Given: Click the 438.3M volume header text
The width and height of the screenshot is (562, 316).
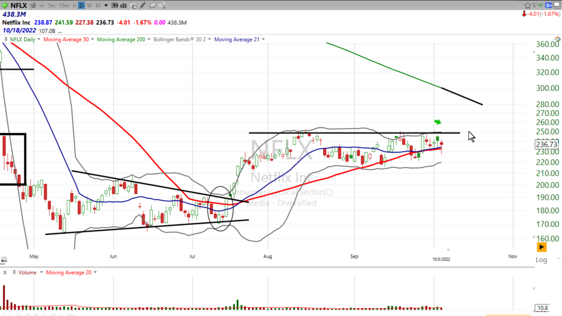Looking at the screenshot, I should (x=14, y=14).
